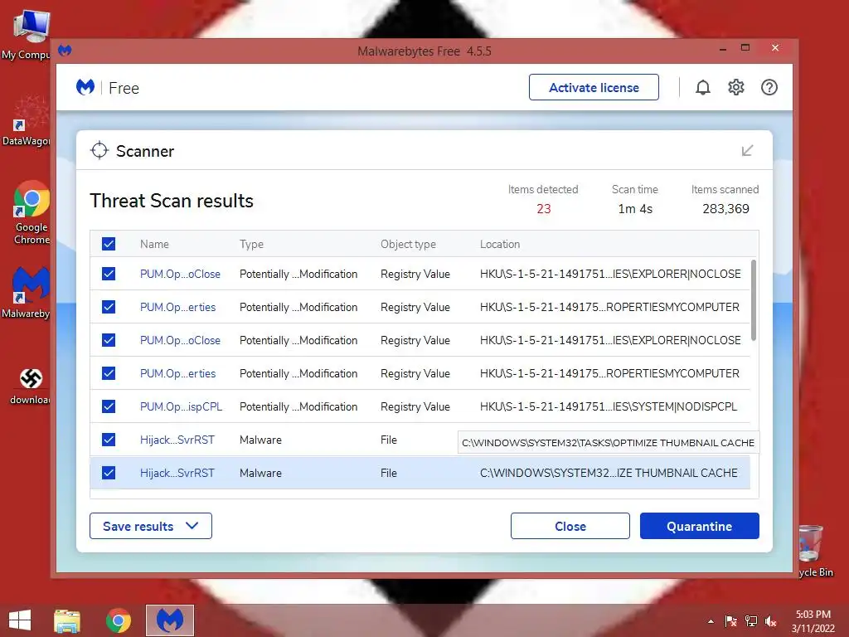Screen dimensions: 849x637
Task: Open the Windows Start button
Action: coord(20,620)
